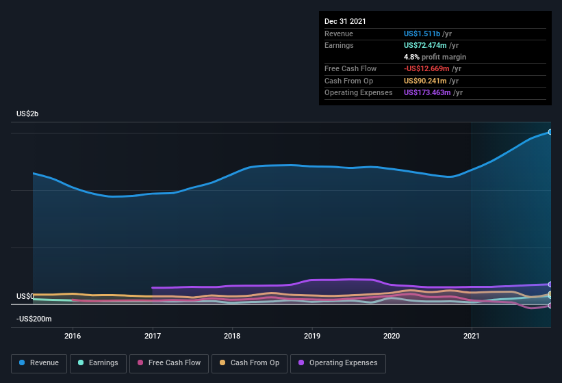Click the US$173.463m operating expenses value

[427, 93]
